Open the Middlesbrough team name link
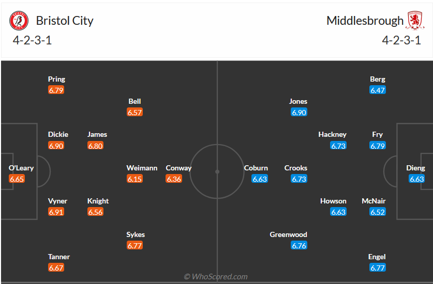The height and width of the screenshot is (284, 433). (365, 21)
